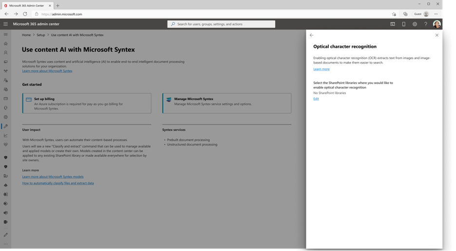
Task: Collapse the navigation menu hamburger icon
Action: pyautogui.click(x=5, y=34)
